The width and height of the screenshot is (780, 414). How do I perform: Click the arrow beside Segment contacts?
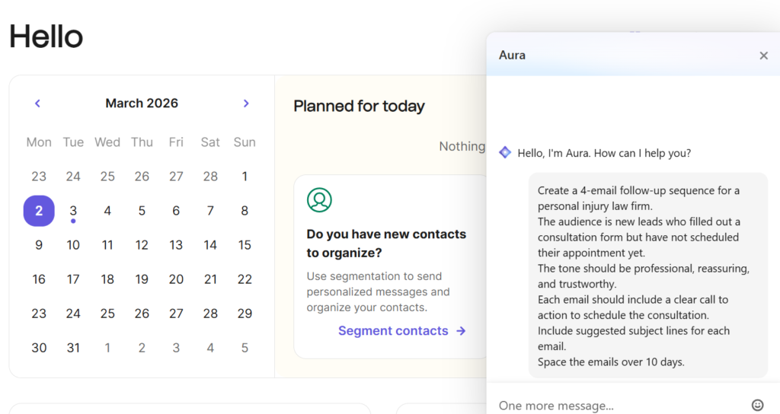[x=461, y=330]
